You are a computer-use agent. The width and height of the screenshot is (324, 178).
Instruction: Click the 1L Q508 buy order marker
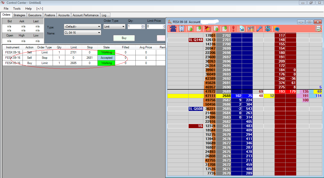tap(196, 109)
